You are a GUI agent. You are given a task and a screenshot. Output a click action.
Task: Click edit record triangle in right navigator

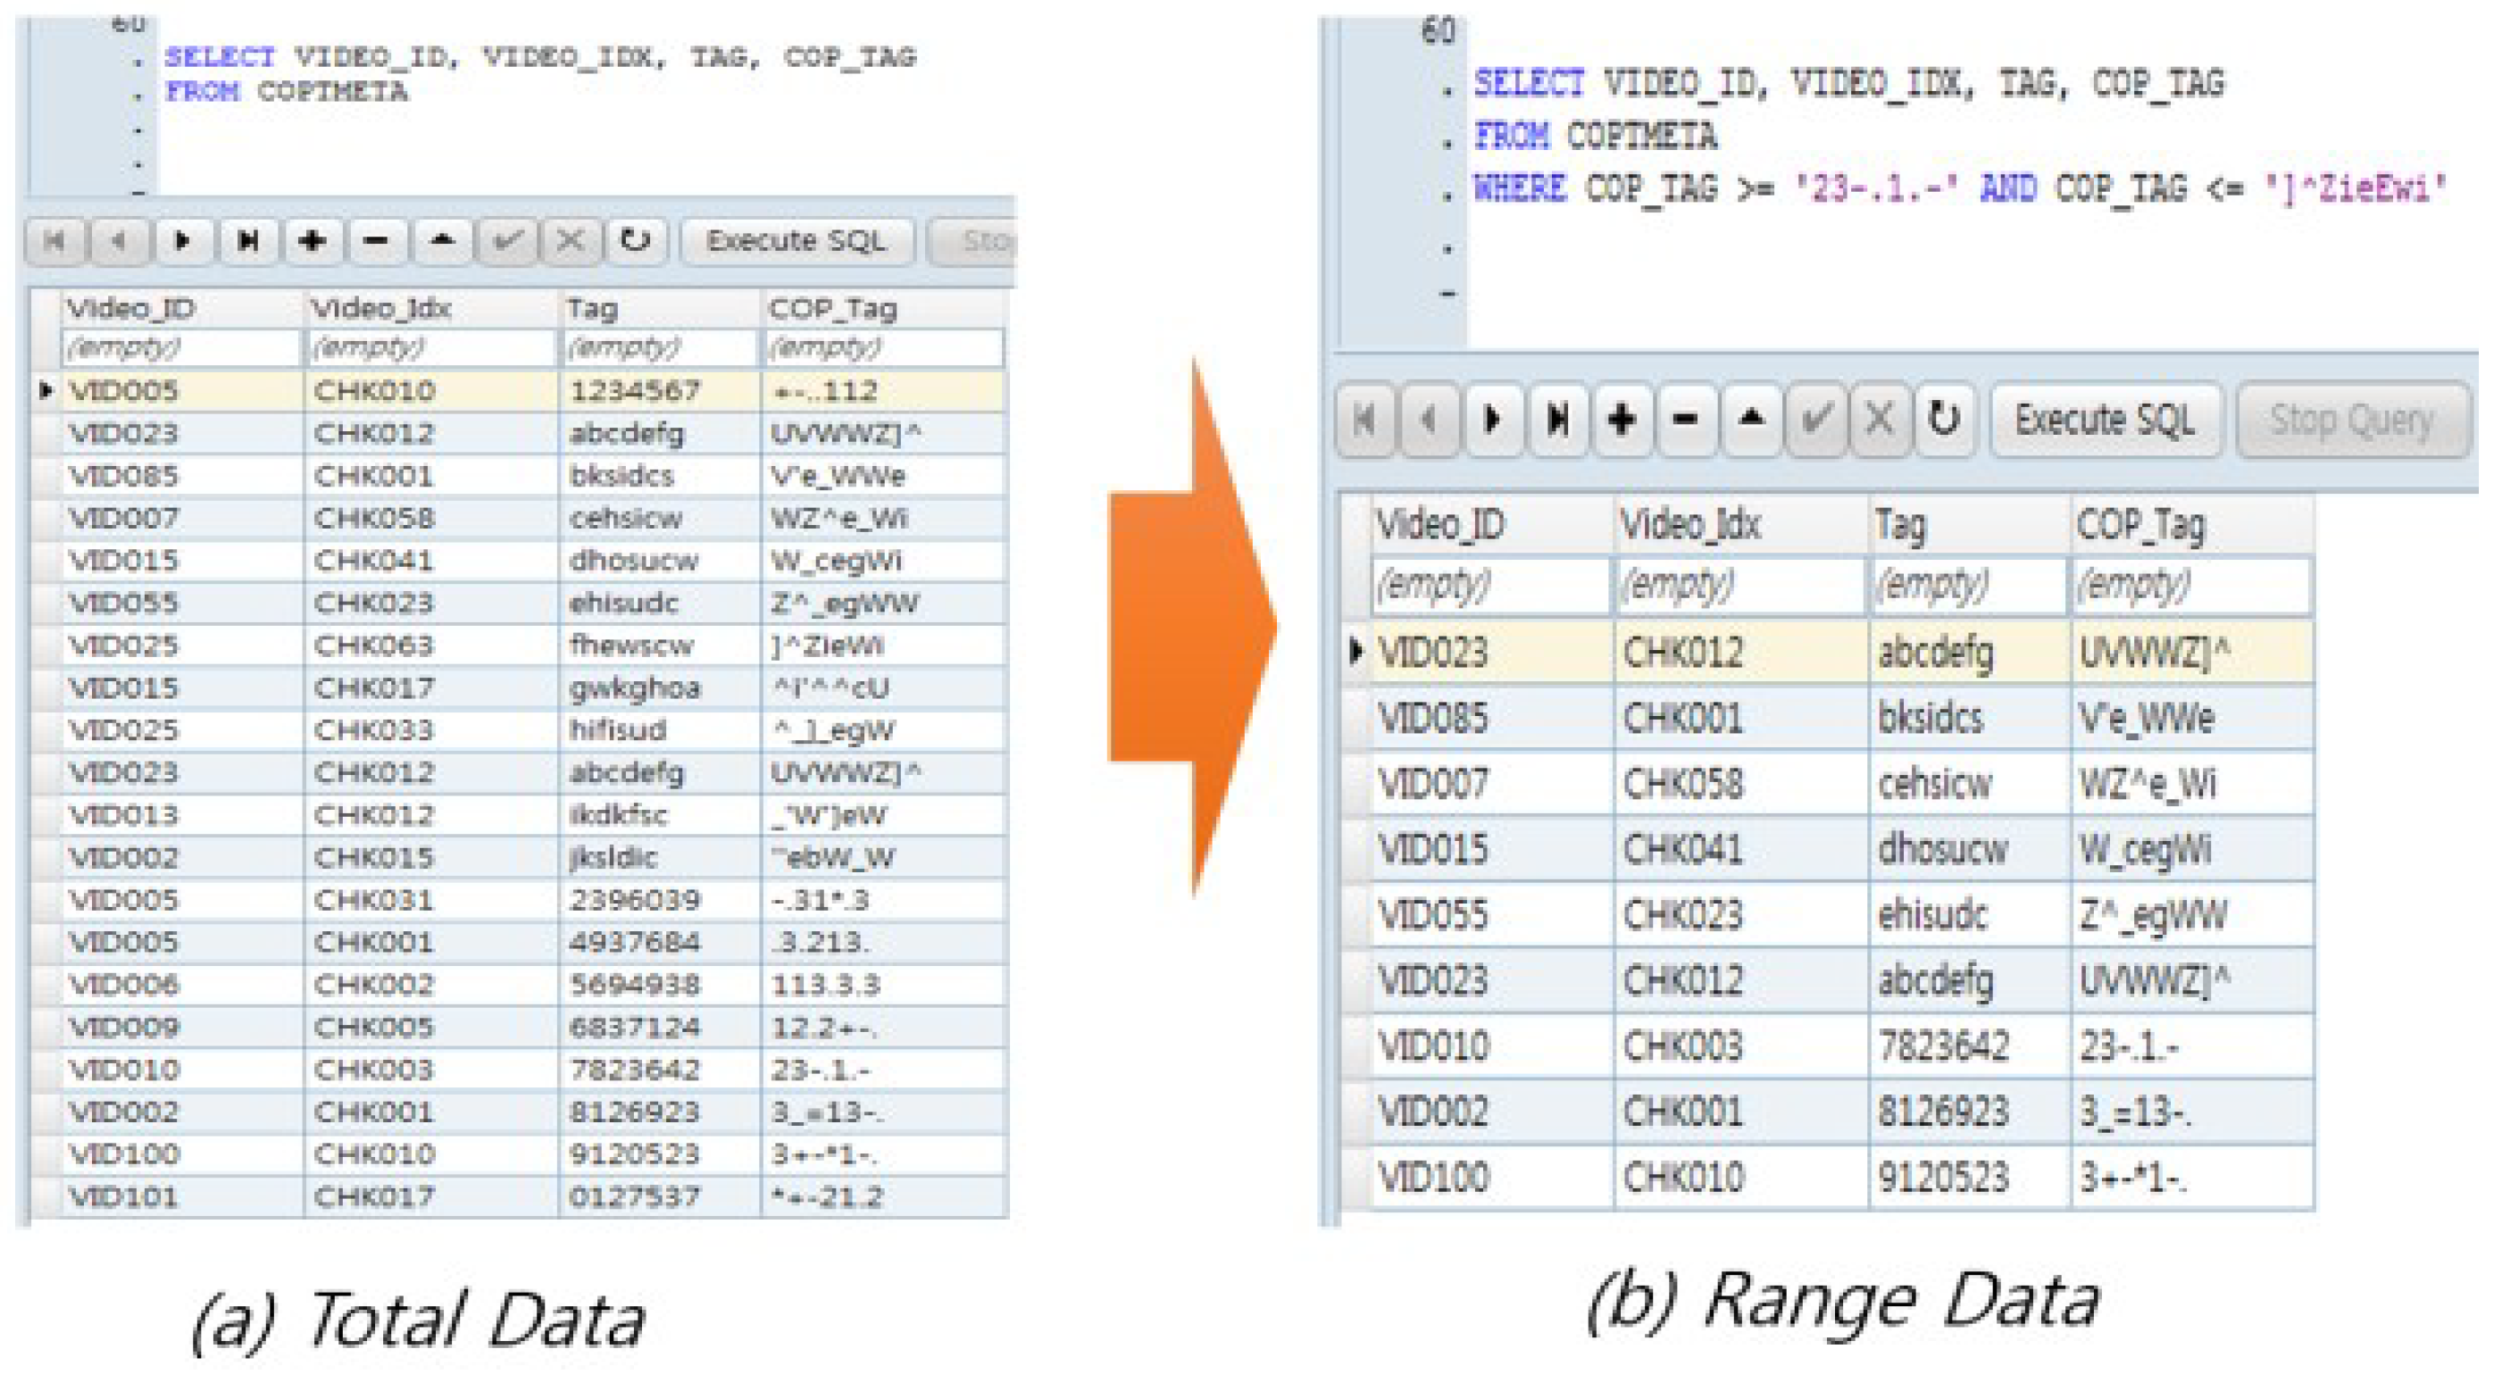[x=1750, y=420]
